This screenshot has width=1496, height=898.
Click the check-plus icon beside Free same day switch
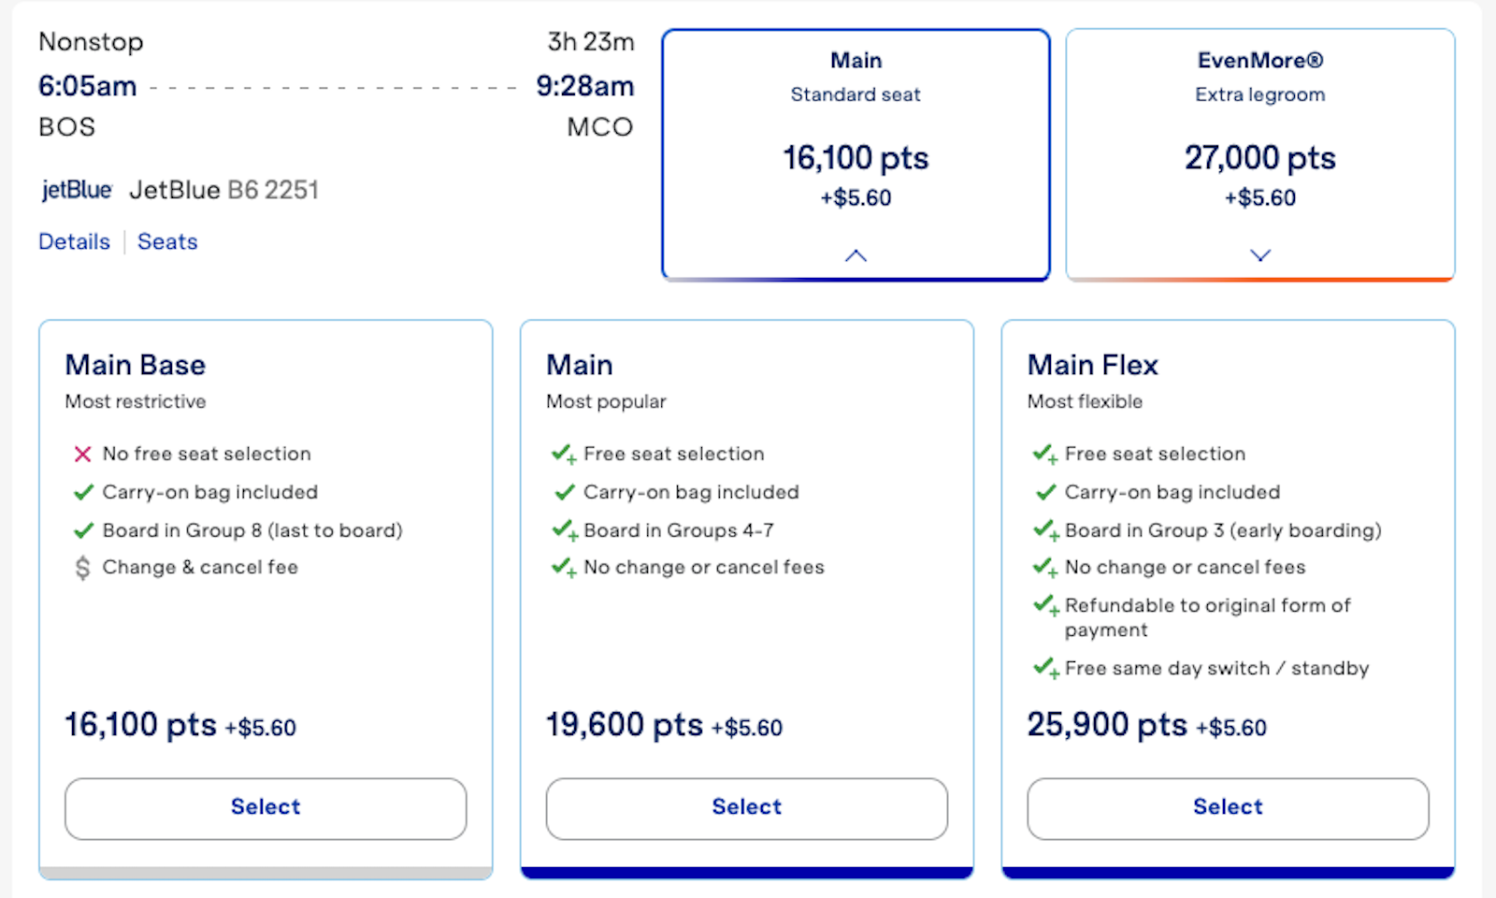coord(1045,669)
